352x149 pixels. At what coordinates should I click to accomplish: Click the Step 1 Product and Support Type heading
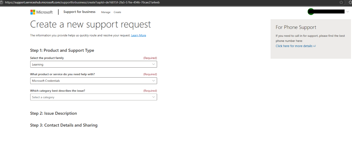pyautogui.click(x=62, y=50)
